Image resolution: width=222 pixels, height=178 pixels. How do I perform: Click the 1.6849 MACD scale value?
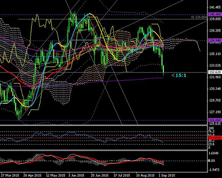214,153
